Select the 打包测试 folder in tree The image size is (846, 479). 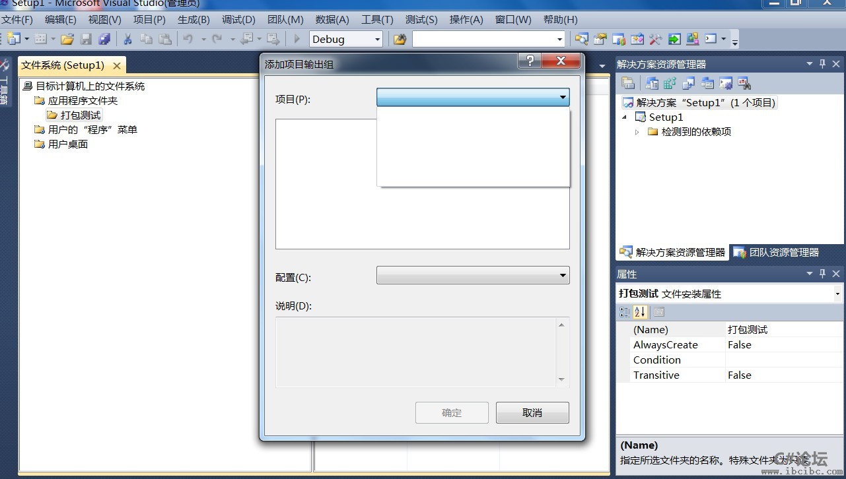pyautogui.click(x=75, y=115)
